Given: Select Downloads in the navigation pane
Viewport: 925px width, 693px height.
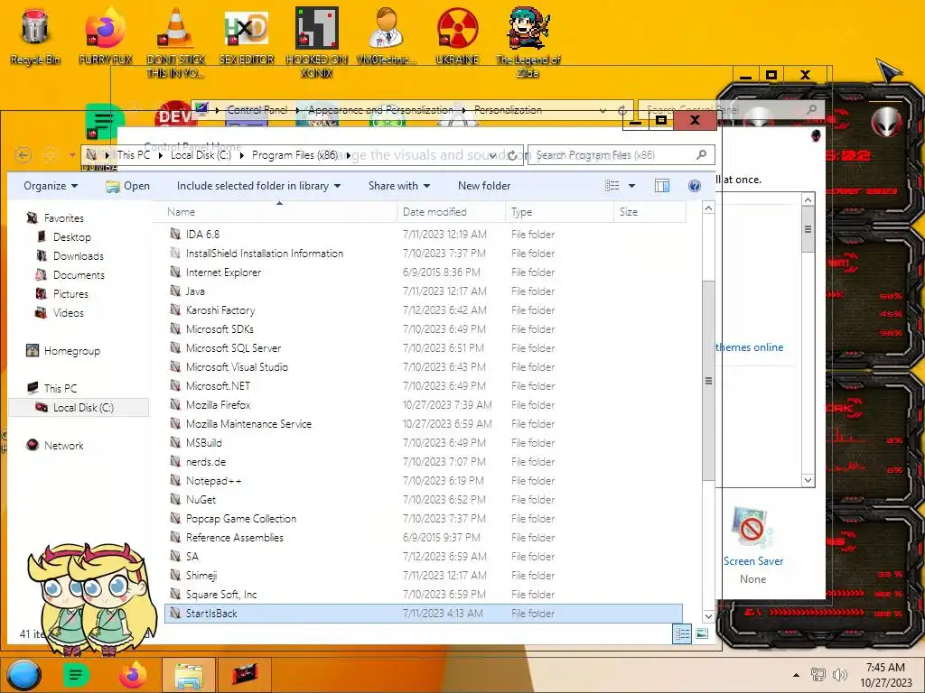Looking at the screenshot, I should pyautogui.click(x=78, y=255).
